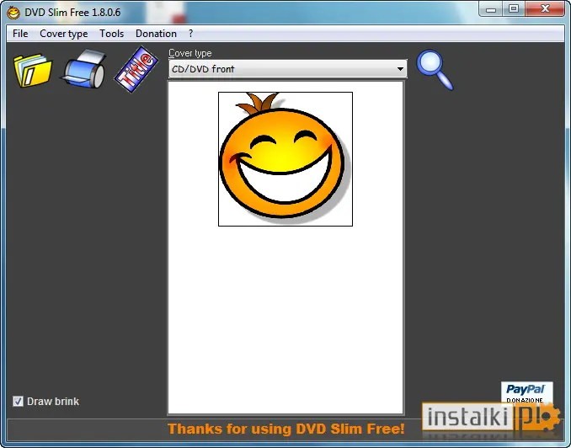Minimize the DVD Slim Free window
This screenshot has height=448, width=571.
click(491, 9)
